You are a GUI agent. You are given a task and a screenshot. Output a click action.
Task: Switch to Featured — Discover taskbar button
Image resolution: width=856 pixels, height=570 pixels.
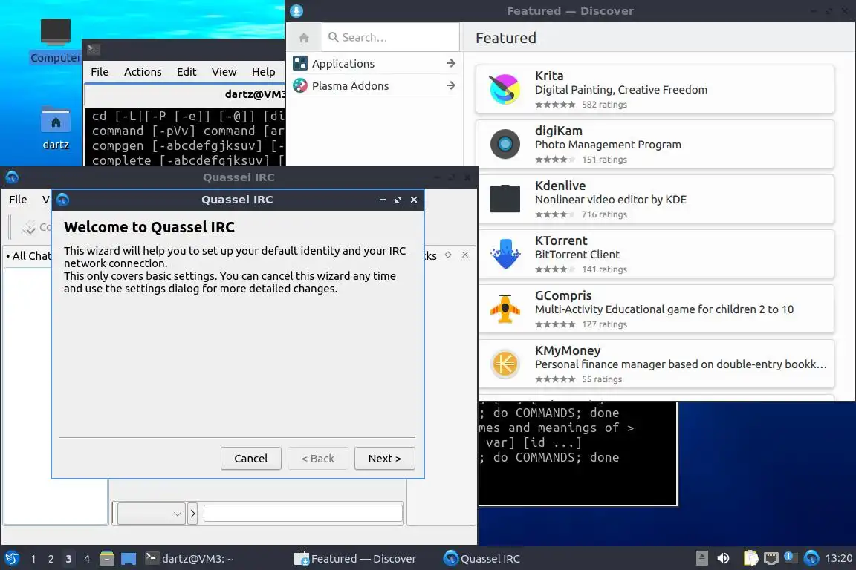point(355,559)
